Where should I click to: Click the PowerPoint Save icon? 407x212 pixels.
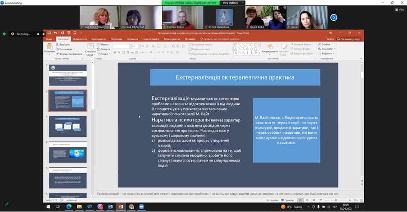pos(49,33)
